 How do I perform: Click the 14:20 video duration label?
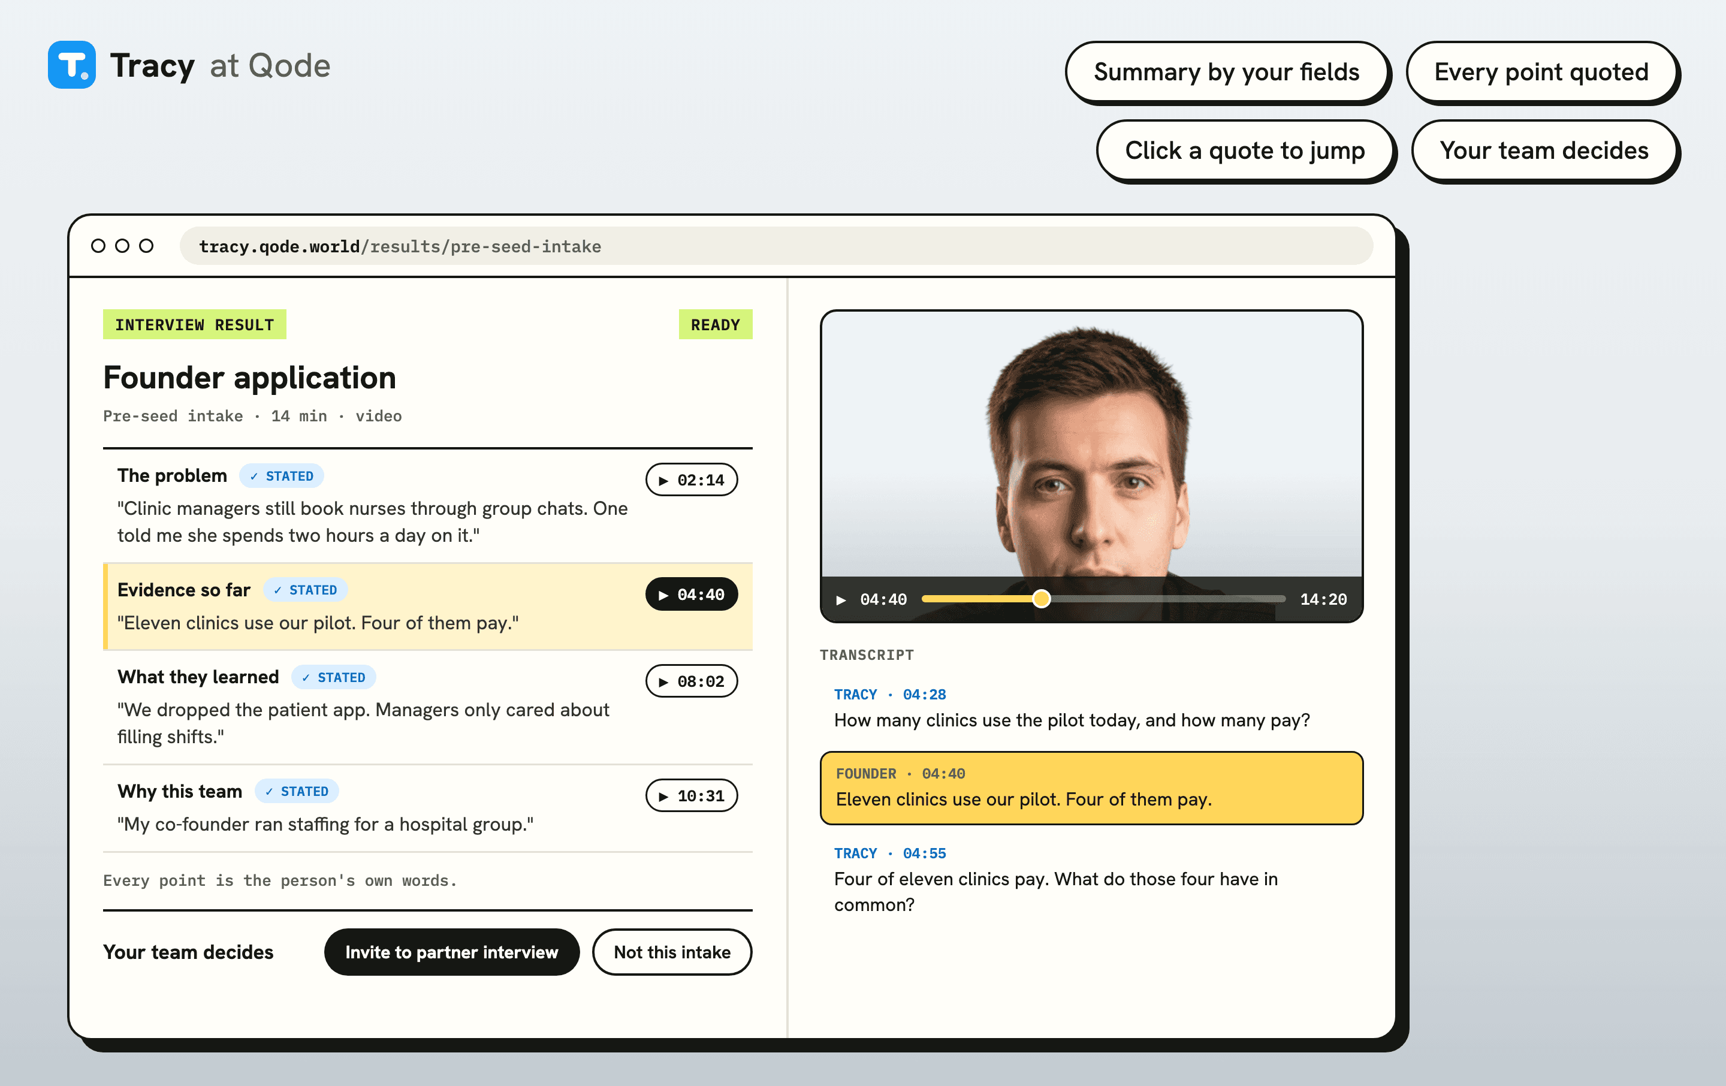click(1323, 599)
